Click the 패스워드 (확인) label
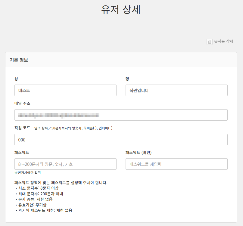The width and height of the screenshot is (243, 226). [x=141, y=153]
